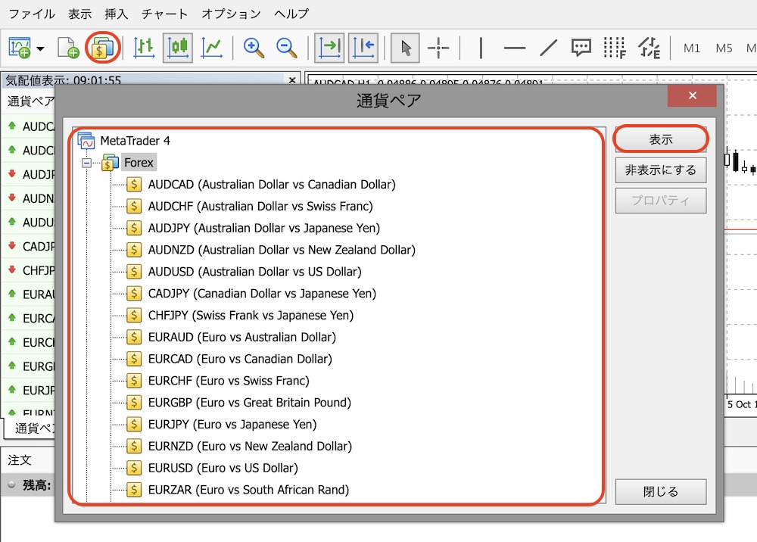Open the オプション menu
This screenshot has height=542, width=757.
click(231, 14)
